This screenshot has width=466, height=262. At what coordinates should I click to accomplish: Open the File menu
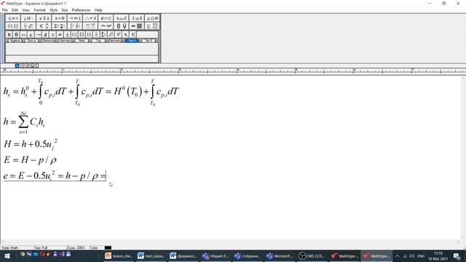tap(5, 10)
